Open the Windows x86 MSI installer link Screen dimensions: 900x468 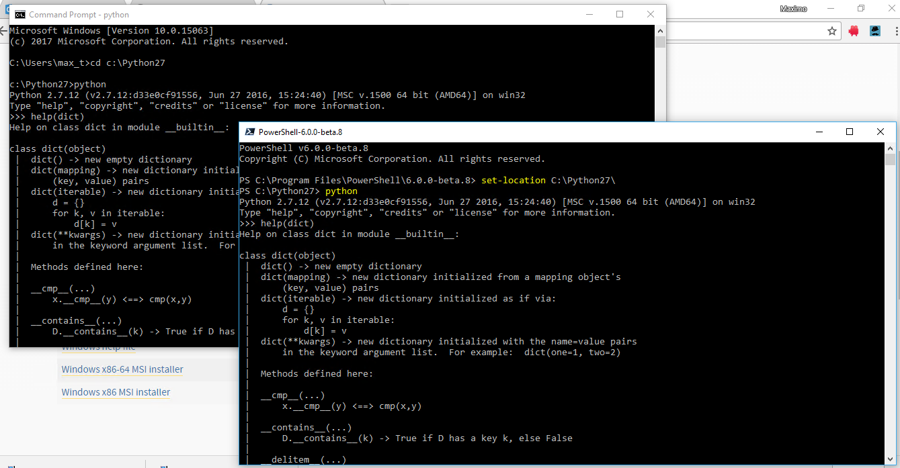115,392
